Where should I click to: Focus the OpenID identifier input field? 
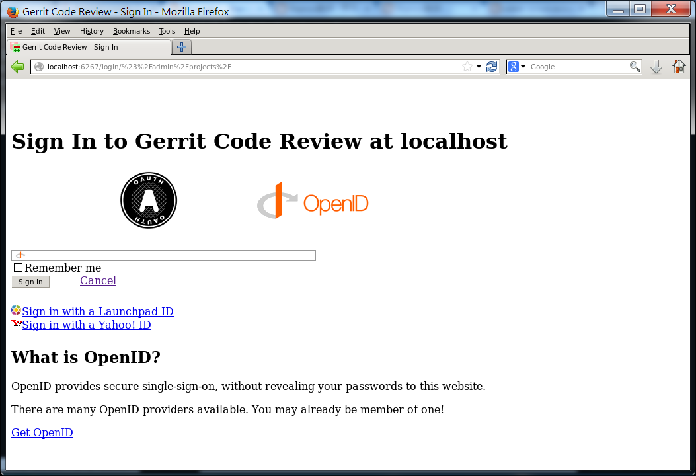(163, 255)
